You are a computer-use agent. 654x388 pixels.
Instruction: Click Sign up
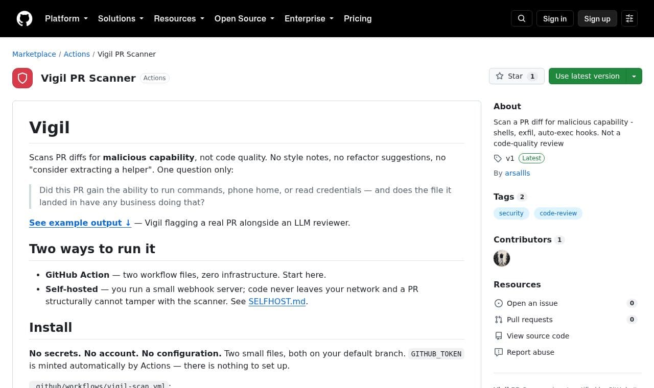click(597, 18)
